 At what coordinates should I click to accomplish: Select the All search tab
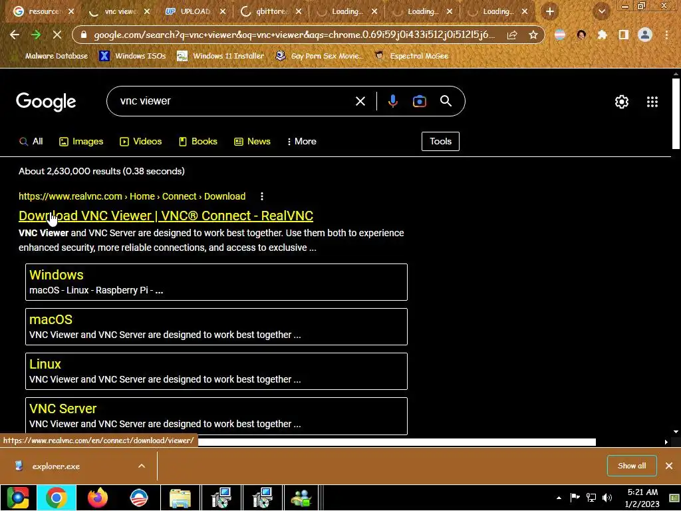pos(31,141)
